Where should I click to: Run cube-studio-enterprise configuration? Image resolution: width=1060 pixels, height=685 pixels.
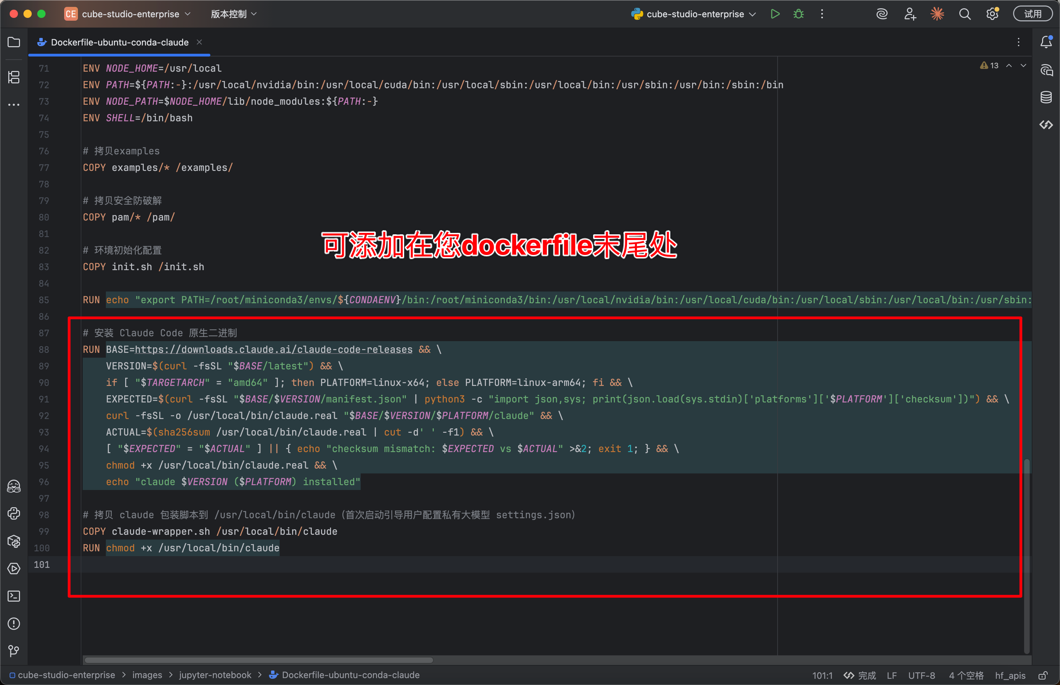click(775, 14)
